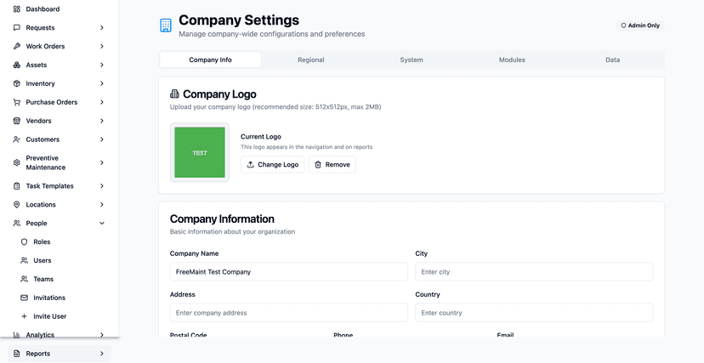Expand the Purchase Orders chevron
This screenshot has height=363, width=704.
(102, 102)
